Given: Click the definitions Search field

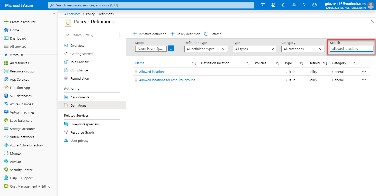Looking at the screenshot, I should pos(352,49).
